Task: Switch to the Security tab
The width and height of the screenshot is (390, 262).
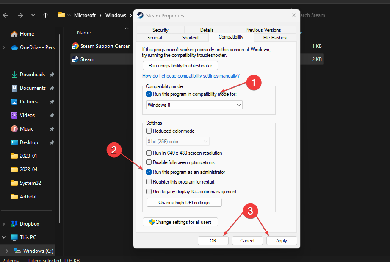Action: (x=160, y=30)
